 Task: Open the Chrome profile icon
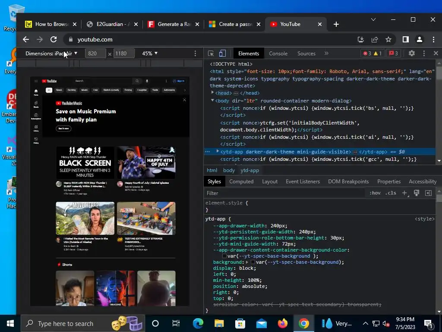tap(420, 39)
